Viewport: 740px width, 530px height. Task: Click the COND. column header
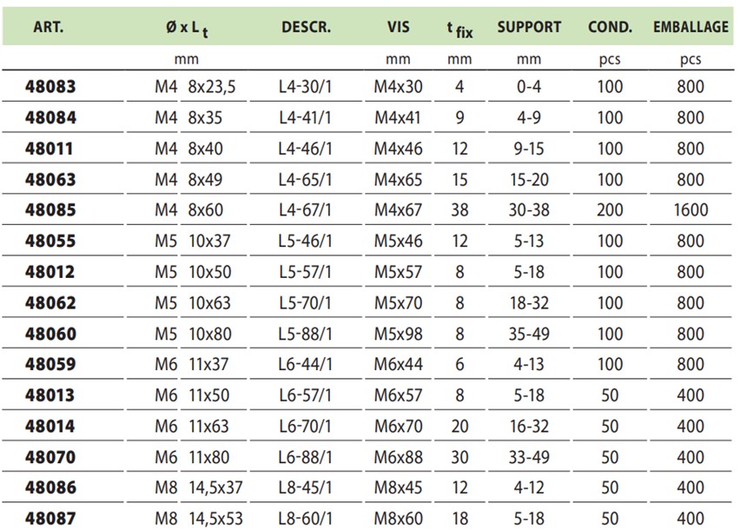point(610,28)
